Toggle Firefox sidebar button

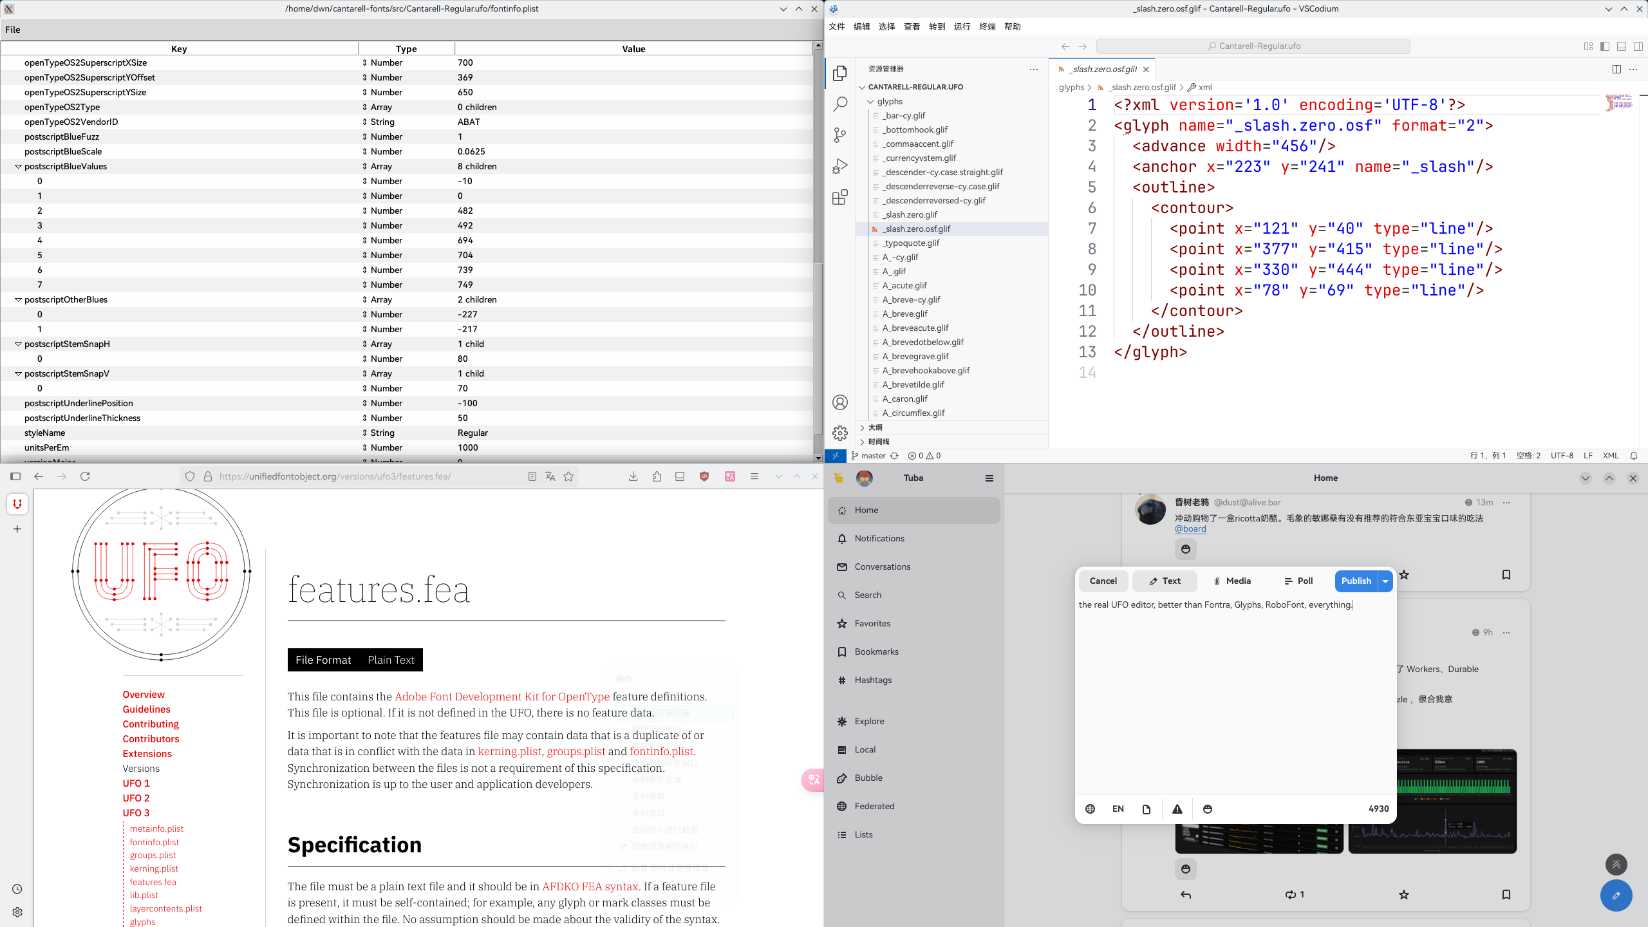pyautogui.click(x=15, y=476)
